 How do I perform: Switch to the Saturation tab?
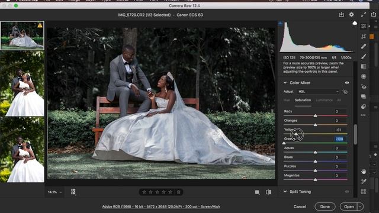coord(303,100)
